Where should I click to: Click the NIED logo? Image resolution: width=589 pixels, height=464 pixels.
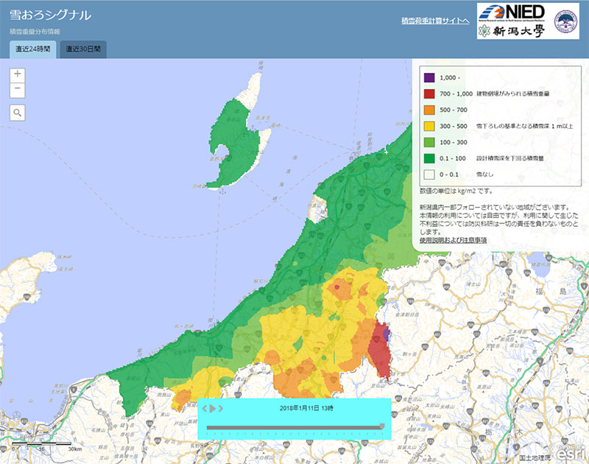pos(512,13)
